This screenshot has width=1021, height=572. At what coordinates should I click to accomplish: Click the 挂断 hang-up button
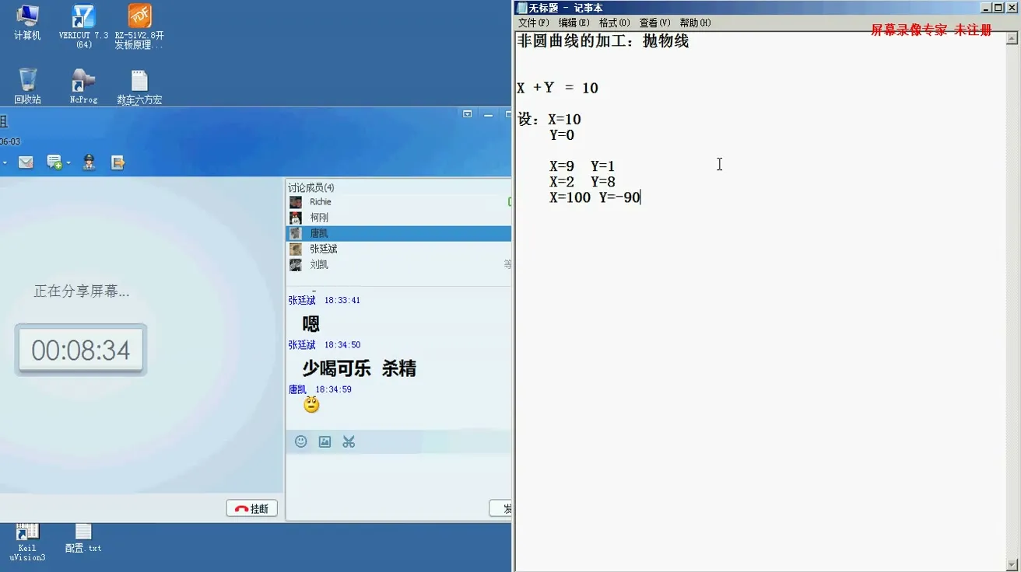(x=251, y=507)
